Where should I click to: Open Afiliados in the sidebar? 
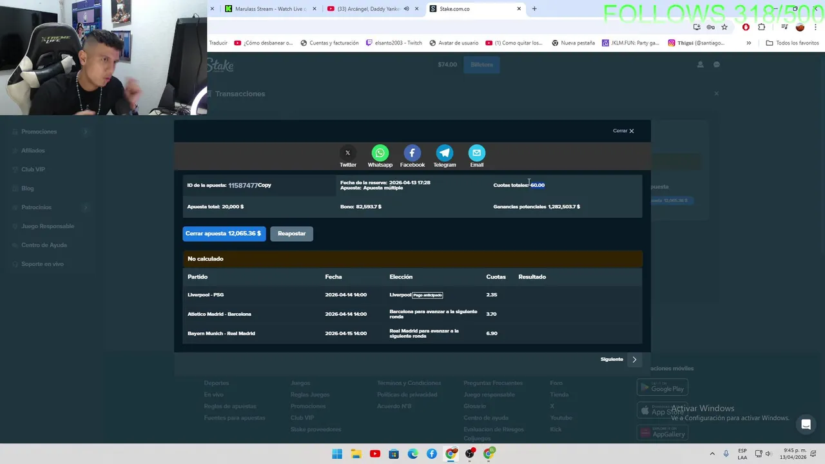(x=33, y=150)
